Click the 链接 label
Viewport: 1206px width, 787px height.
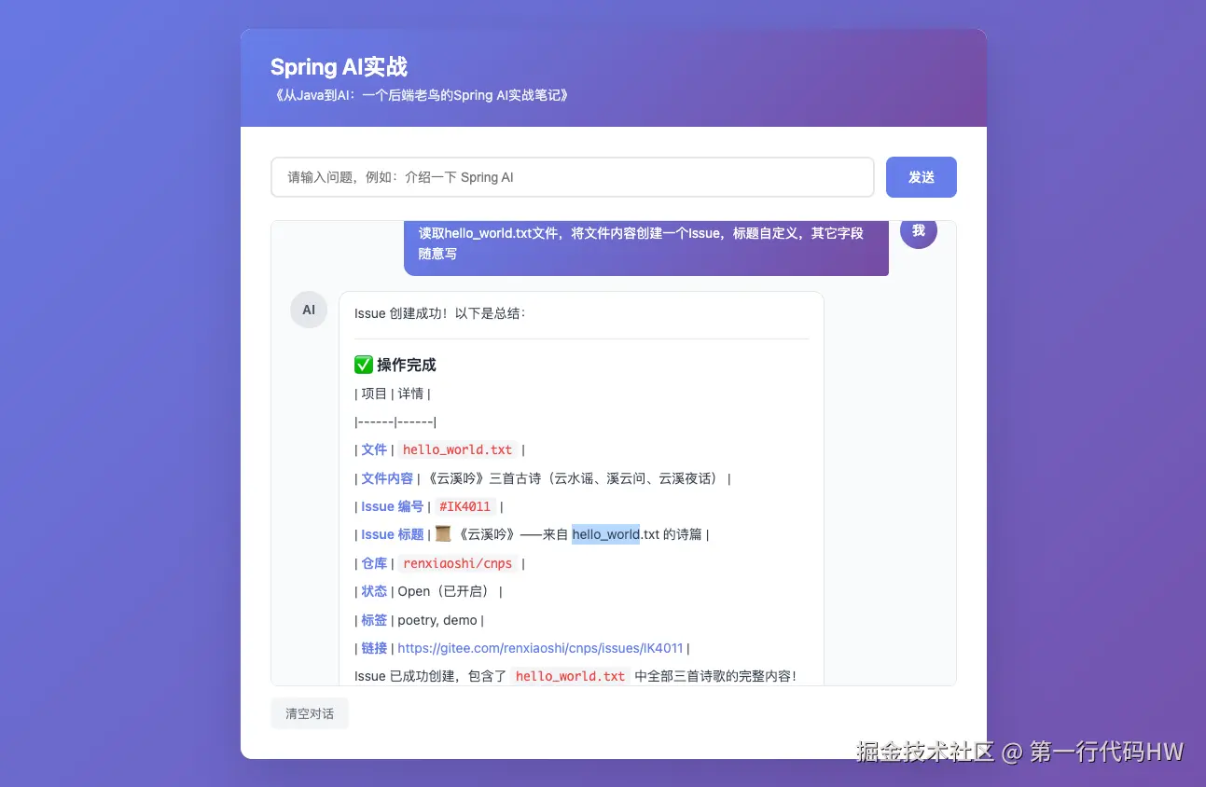click(x=374, y=648)
